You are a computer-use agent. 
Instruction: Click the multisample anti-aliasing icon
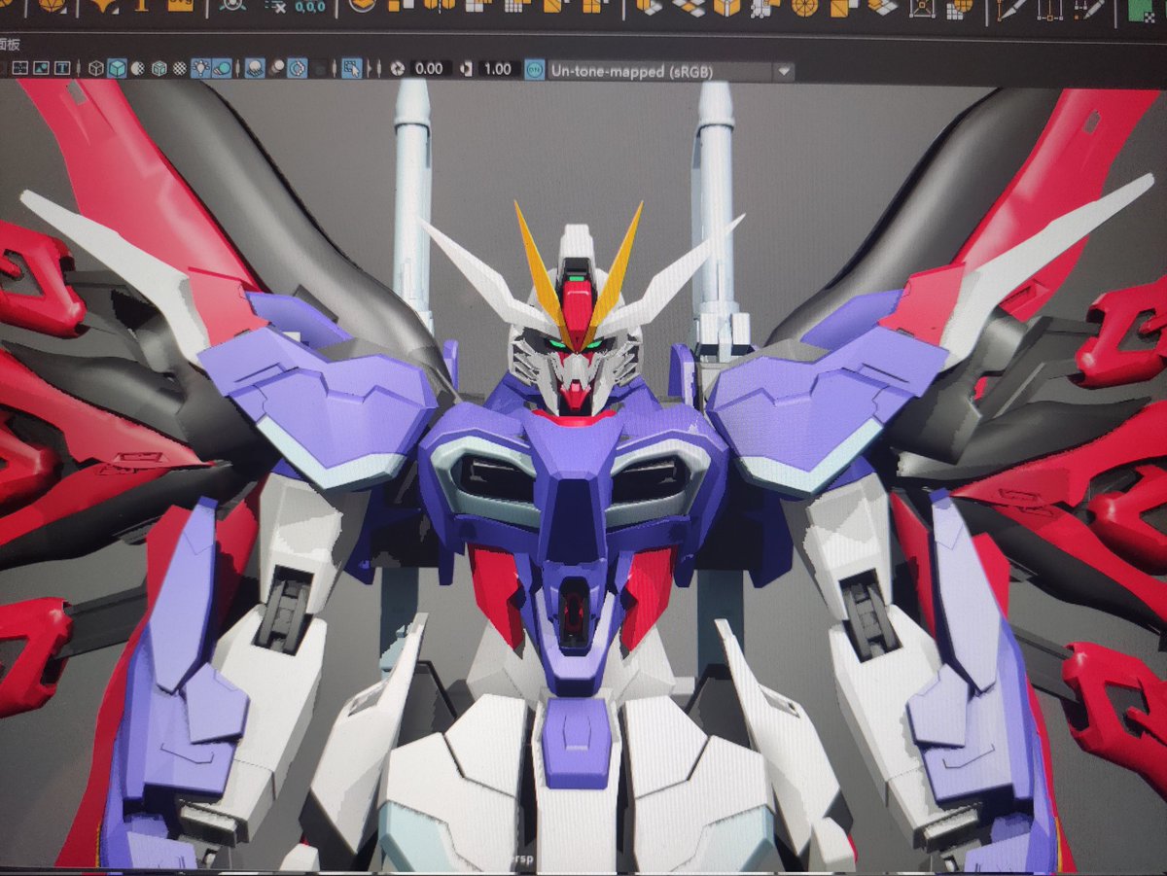[298, 68]
